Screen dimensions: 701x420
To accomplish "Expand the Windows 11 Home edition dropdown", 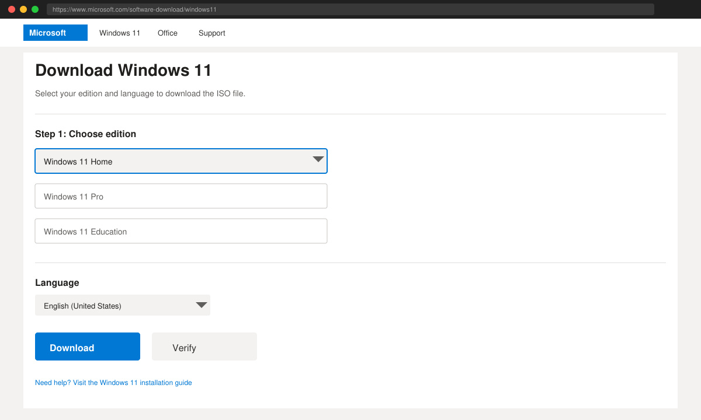I will point(181,161).
